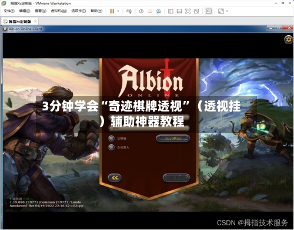Revert the virtual machine to its snapshot
This screenshot has width=294, height=230.
point(150,11)
